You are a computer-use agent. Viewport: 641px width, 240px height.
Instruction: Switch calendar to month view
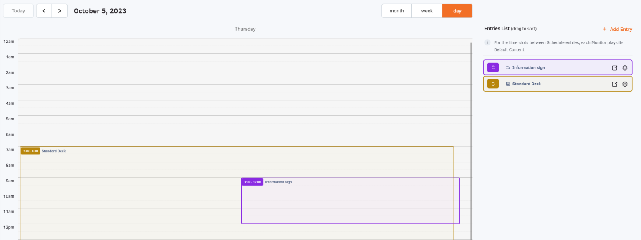click(x=396, y=10)
